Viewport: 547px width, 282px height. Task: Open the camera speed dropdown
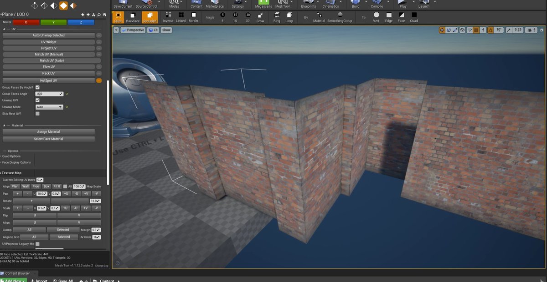(x=532, y=30)
